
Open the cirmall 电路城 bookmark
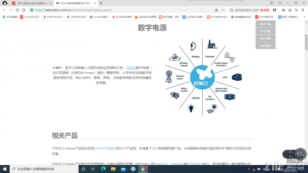click(99, 17)
